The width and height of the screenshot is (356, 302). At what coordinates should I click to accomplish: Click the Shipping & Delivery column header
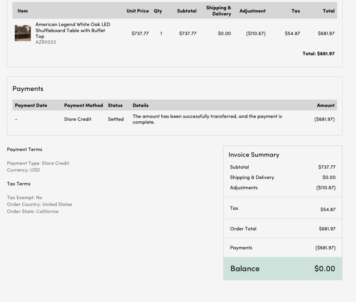point(218,11)
